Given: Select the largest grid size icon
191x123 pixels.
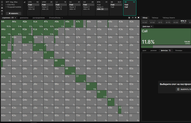Looking at the screenshot, I should 139,18.
